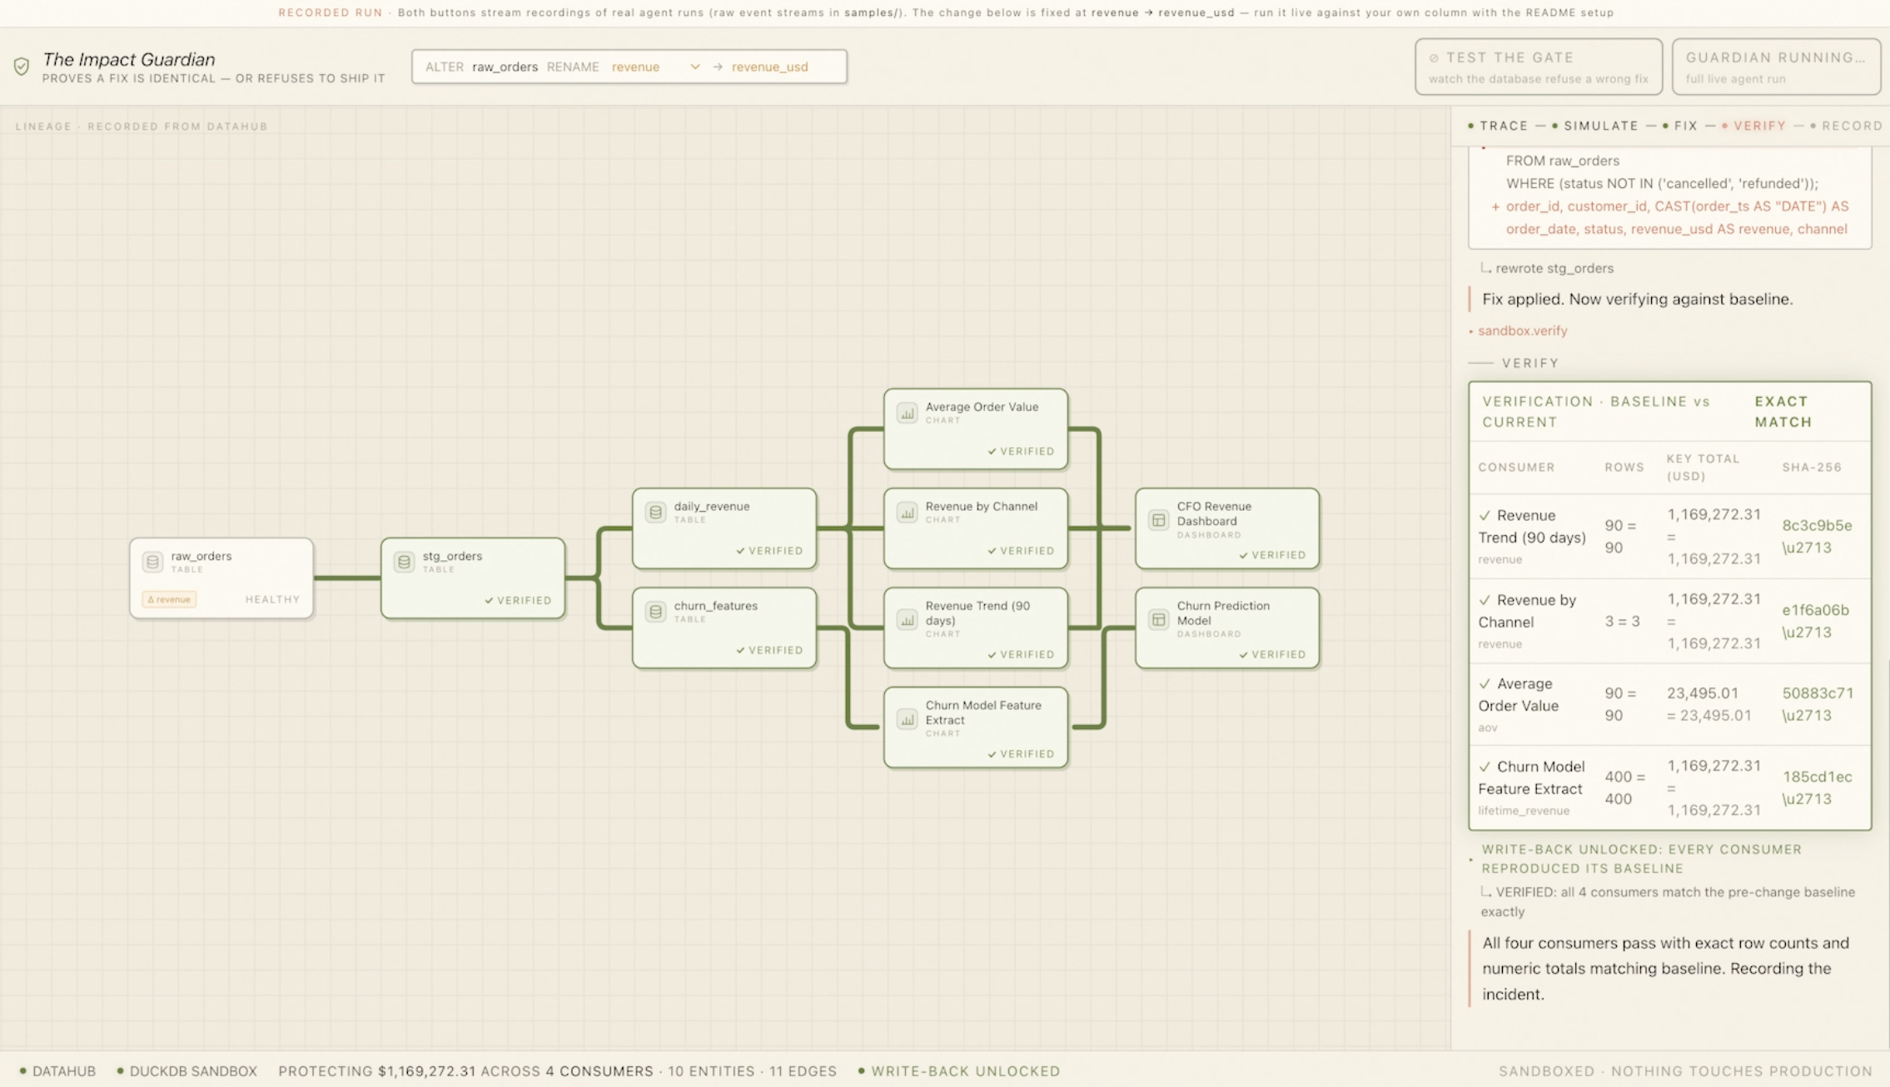1890x1087 pixels.
Task: Click the Revenue Trend (90 days) chart icon
Action: point(907,619)
